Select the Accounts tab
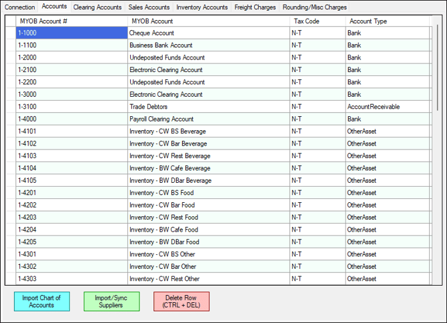447x323 pixels. pos(54,6)
